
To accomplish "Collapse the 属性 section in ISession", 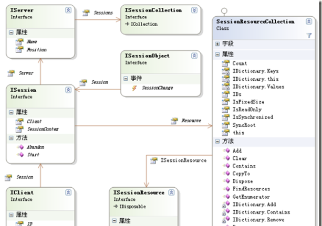I will [x=11, y=112].
